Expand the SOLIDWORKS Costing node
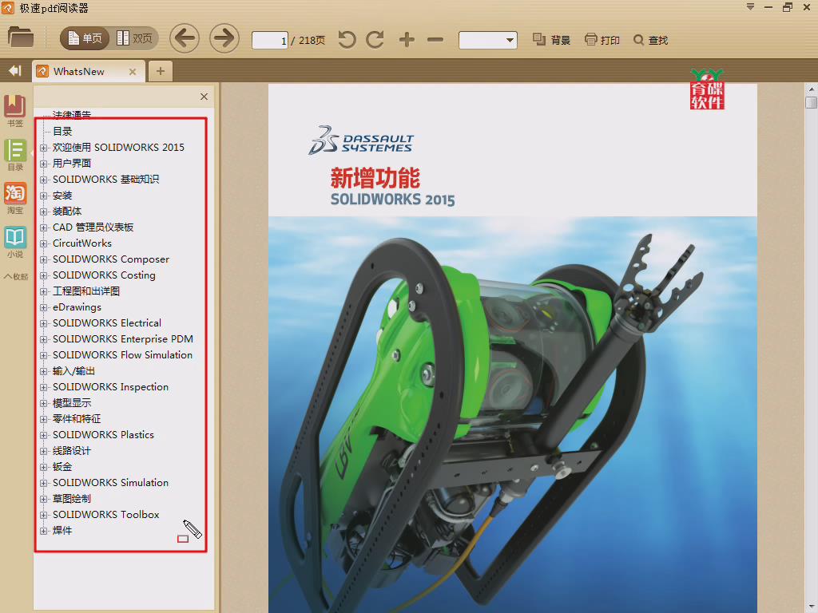The height and width of the screenshot is (613, 818). point(44,275)
